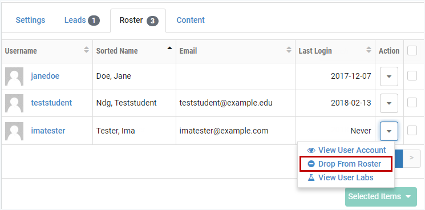This screenshot has width=425, height=210.
Task: Open action dropdown for janedoe
Action: coord(389,76)
